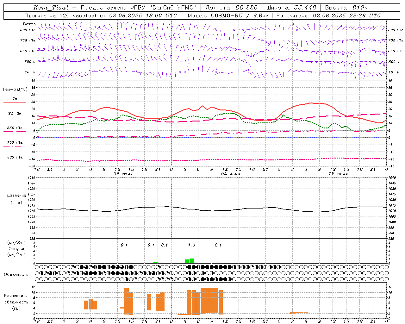Select the Давление pressure panel title
405x324 pixels.
pos(16,196)
